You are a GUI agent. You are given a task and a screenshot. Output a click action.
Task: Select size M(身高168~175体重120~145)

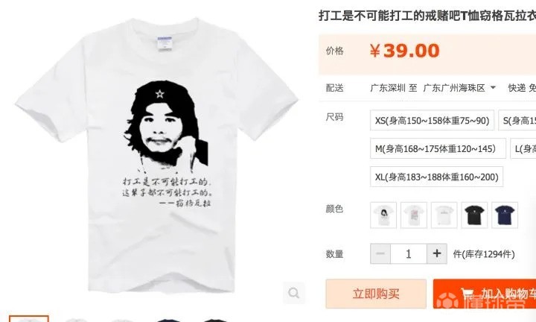coord(438,148)
